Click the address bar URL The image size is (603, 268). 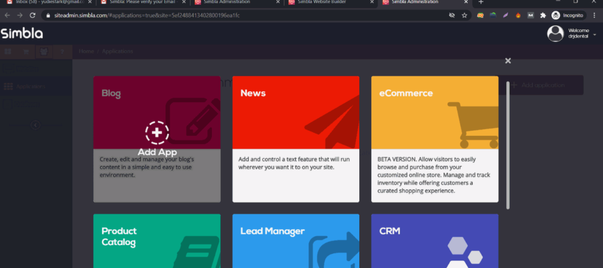(x=147, y=15)
